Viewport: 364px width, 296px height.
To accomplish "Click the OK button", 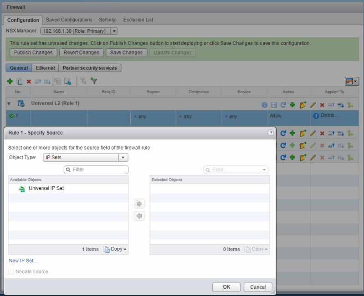I will [226, 287].
